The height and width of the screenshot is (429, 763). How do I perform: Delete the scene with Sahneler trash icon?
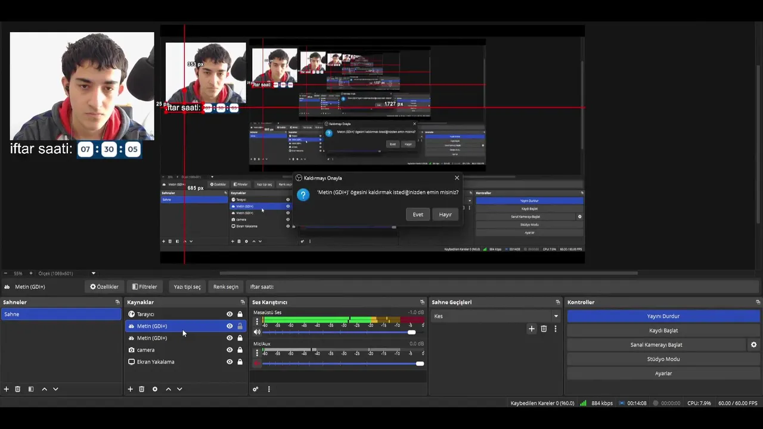[x=18, y=389]
